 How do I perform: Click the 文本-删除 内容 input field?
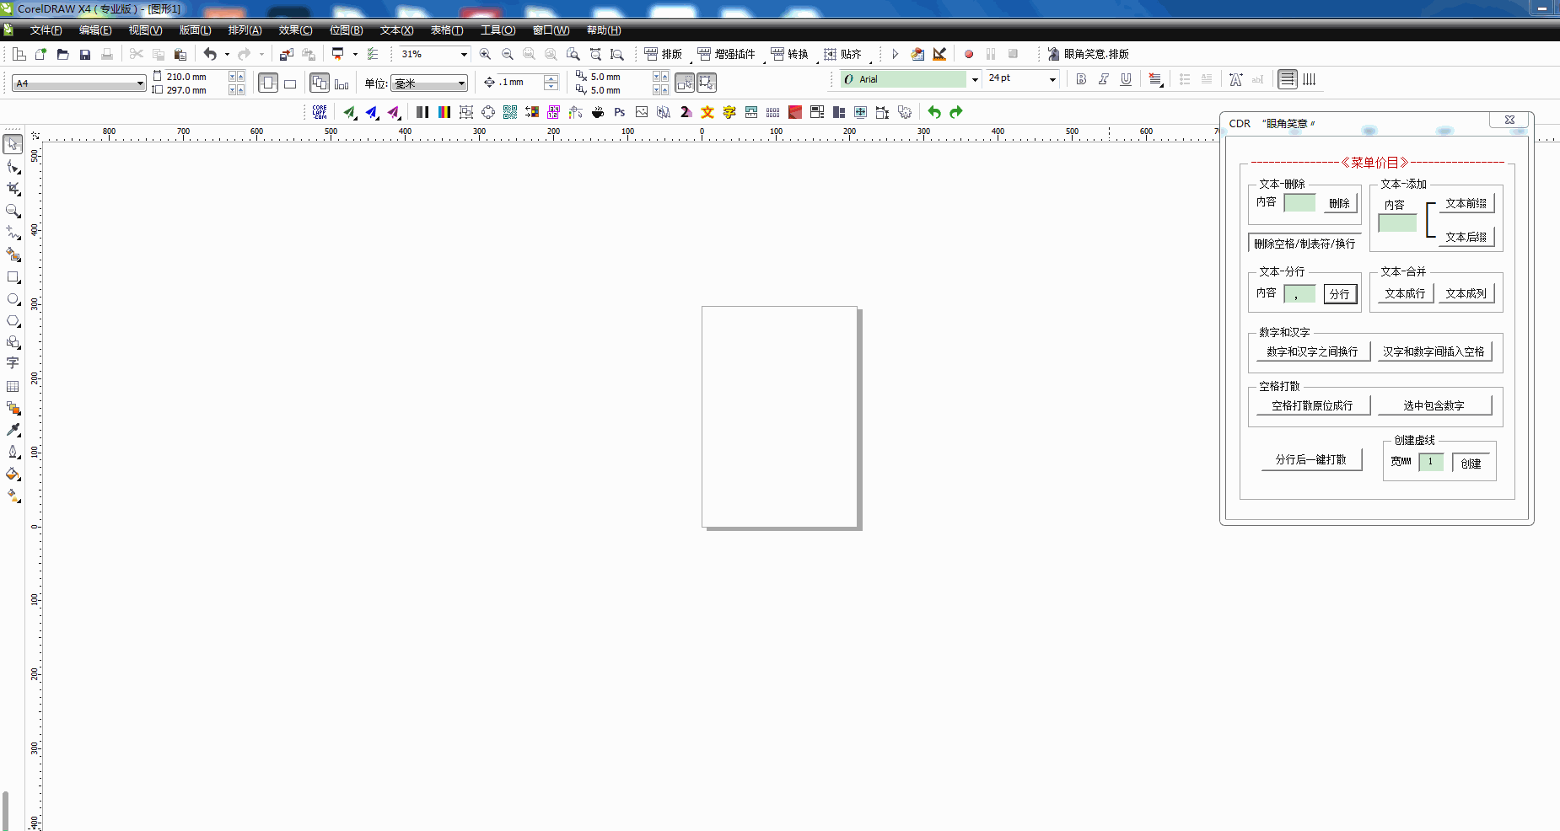1299,203
